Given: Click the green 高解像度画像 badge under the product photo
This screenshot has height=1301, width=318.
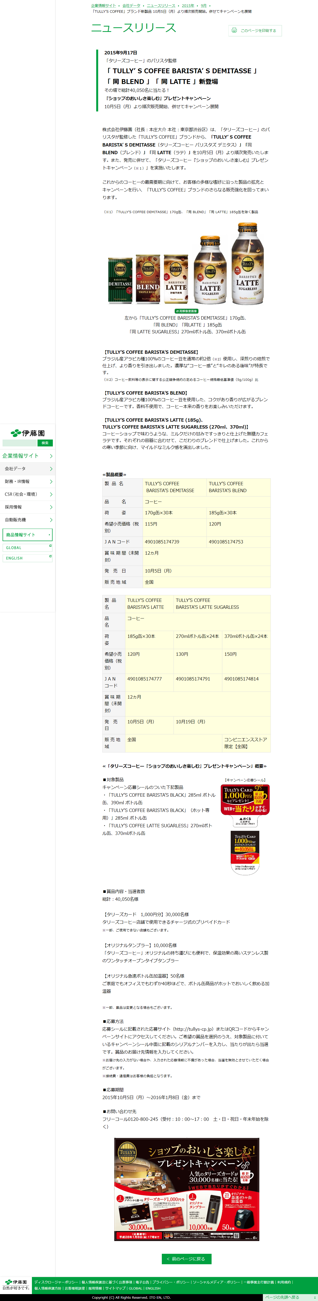Looking at the screenshot, I should pos(186,311).
